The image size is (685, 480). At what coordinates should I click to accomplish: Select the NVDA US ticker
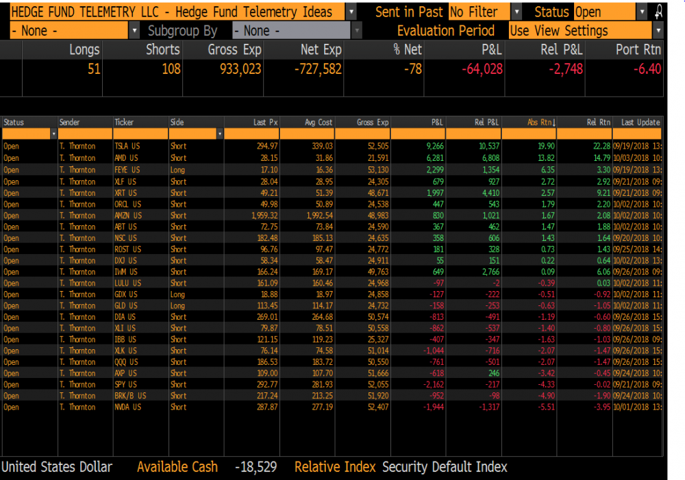coord(127,407)
